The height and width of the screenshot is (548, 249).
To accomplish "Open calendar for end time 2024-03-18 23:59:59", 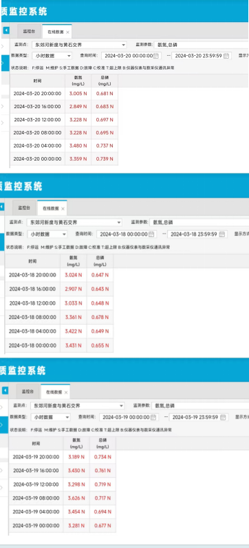I will 221,234.
